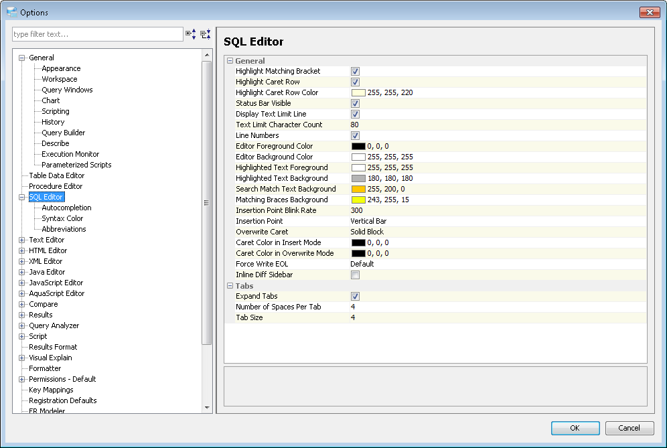Screen dimensions: 667x448
Task: Click Highlighted Text Background gray swatch
Action: tap(358, 178)
